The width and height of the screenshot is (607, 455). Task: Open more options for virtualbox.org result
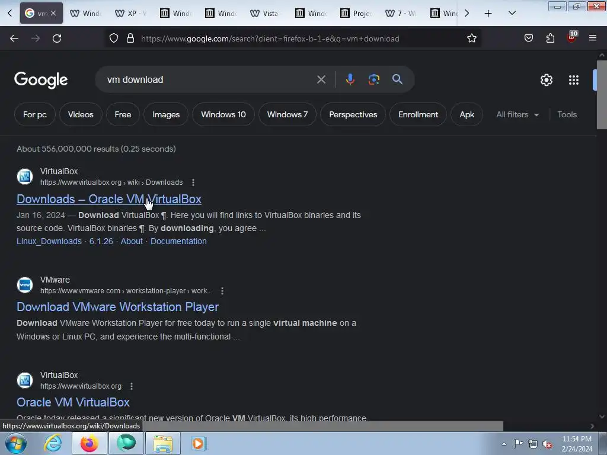point(132,386)
